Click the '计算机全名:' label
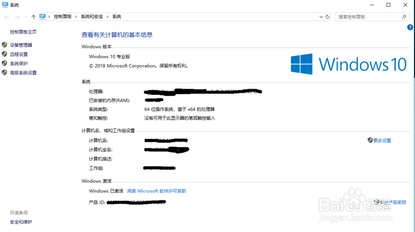 point(100,150)
